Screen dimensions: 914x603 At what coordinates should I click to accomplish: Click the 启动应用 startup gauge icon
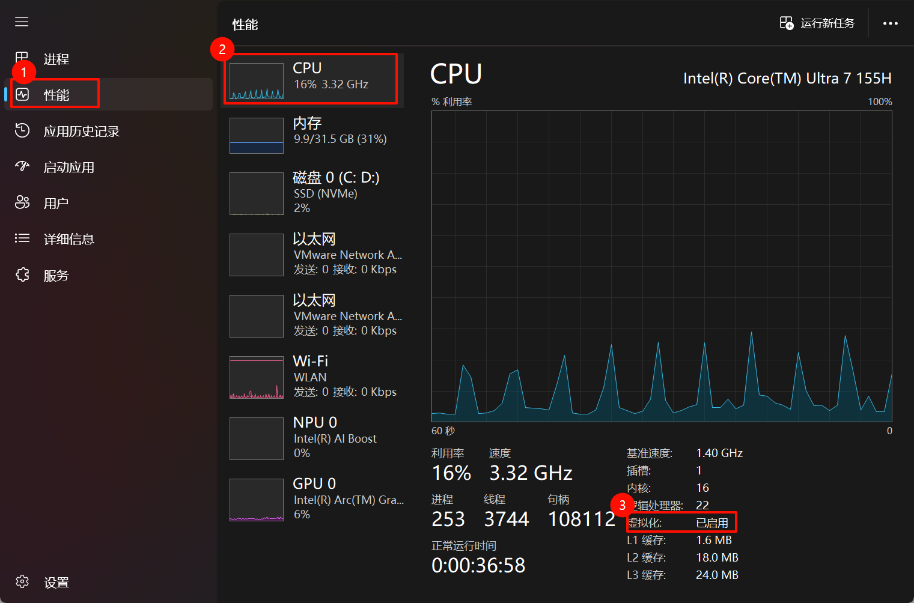[x=22, y=166]
